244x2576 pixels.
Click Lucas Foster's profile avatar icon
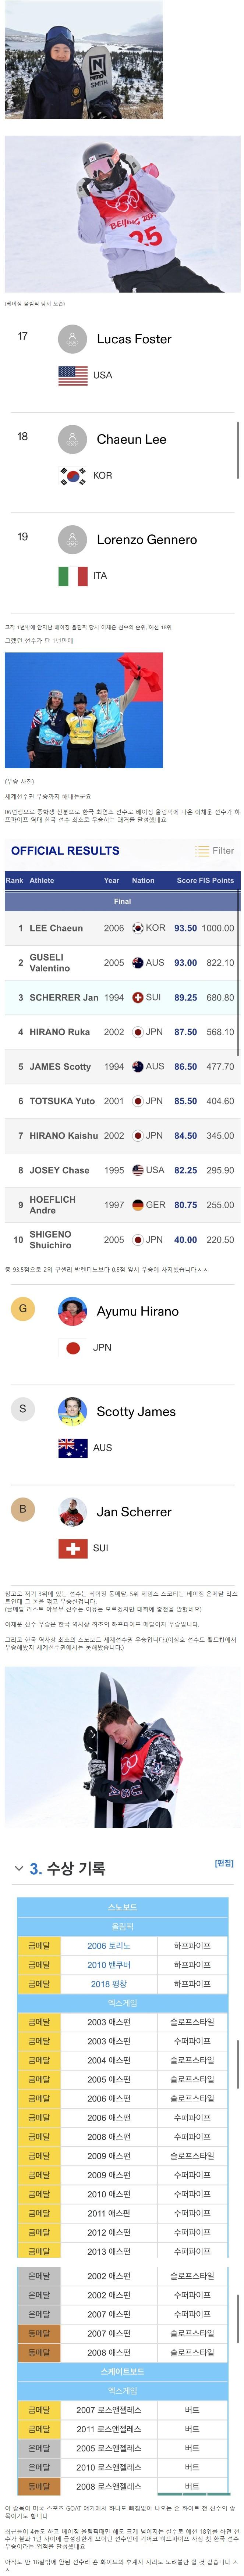point(73,338)
